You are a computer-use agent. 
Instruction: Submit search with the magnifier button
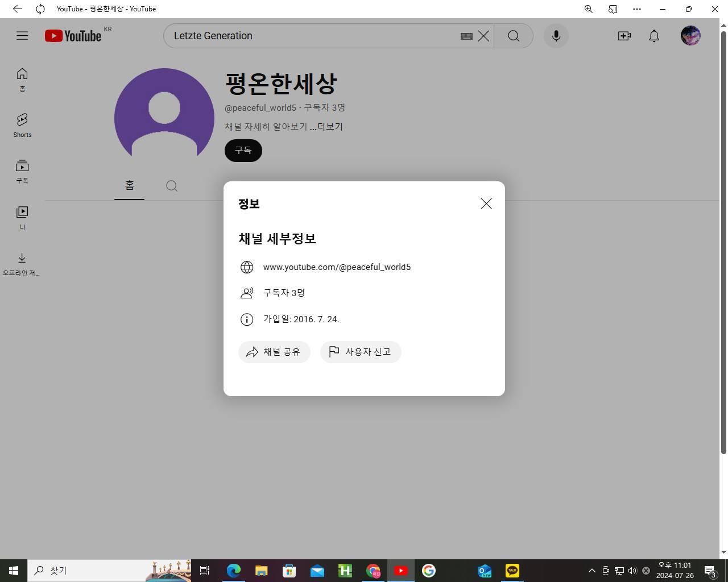pyautogui.click(x=514, y=36)
